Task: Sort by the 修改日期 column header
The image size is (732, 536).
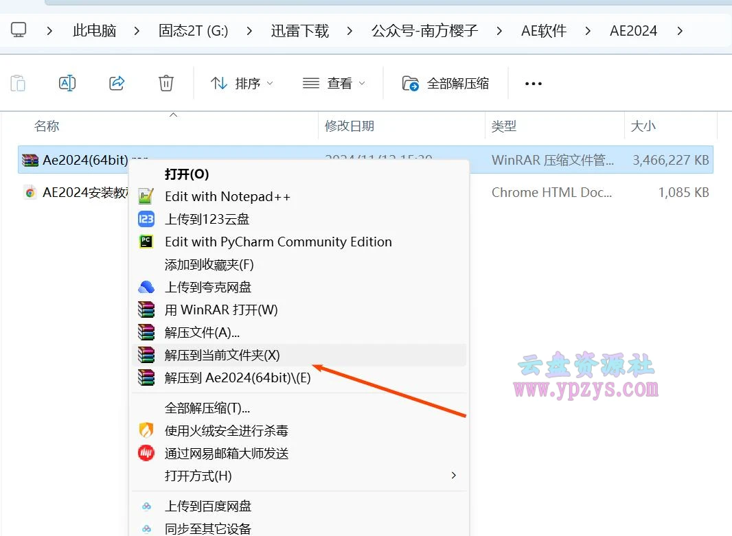Action: click(x=350, y=126)
